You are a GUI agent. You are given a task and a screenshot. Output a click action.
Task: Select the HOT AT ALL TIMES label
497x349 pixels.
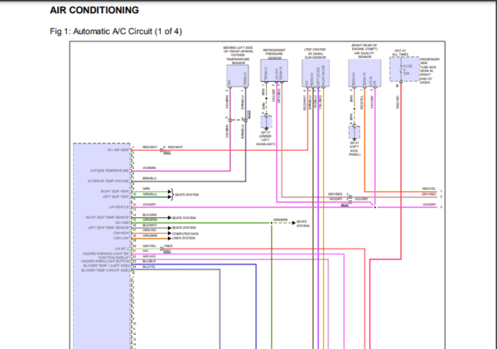[x=400, y=53]
